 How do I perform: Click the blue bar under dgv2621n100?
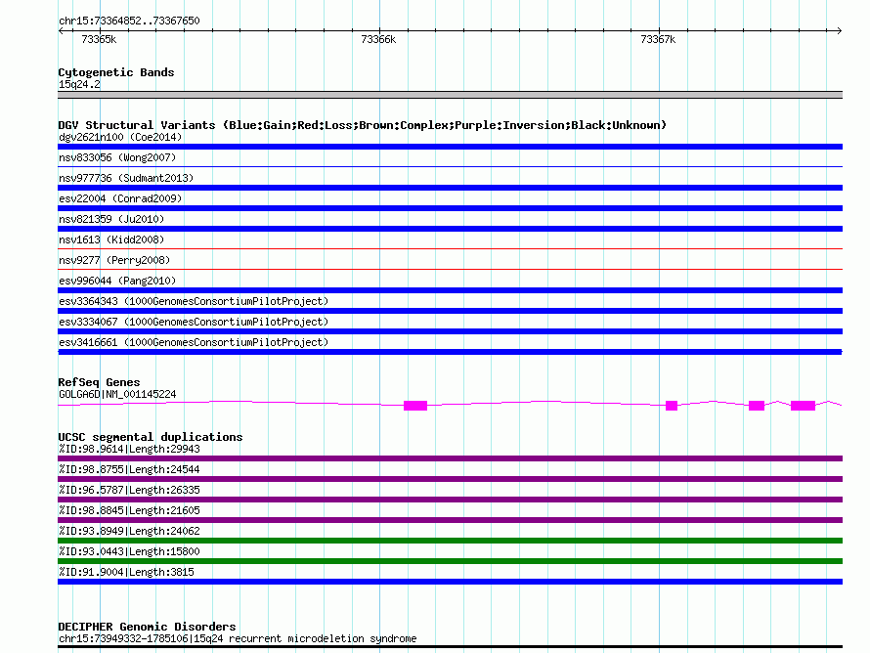[x=450, y=147]
